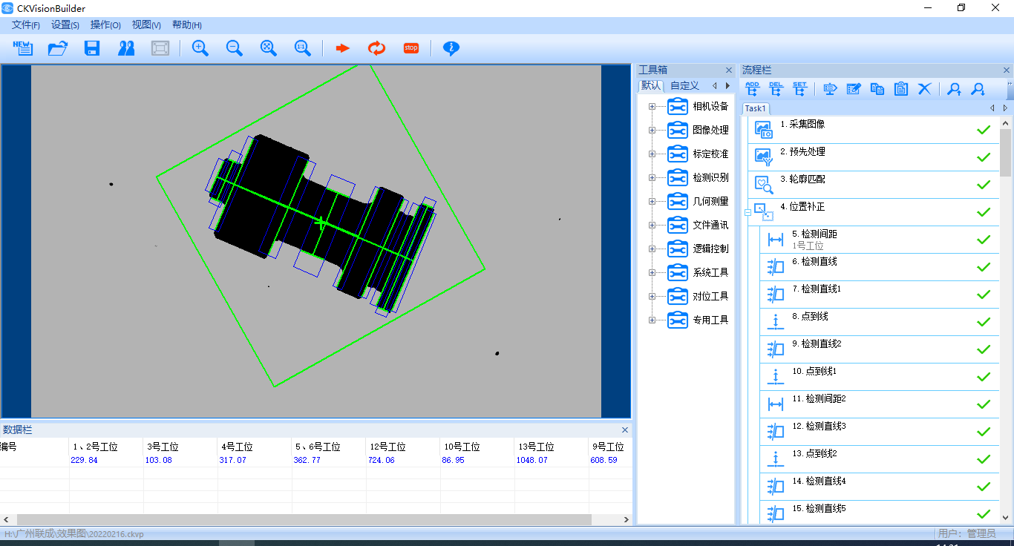This screenshot has width=1014, height=546.
Task: Click the fit-to-window magnifier icon
Action: pyautogui.click(x=269, y=48)
